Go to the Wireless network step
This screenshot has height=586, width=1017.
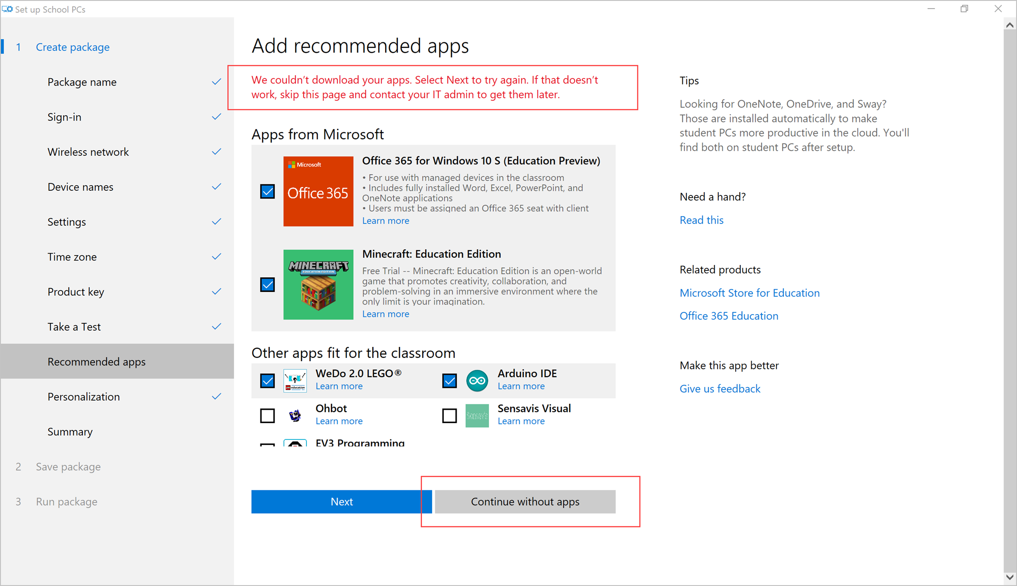pos(88,152)
